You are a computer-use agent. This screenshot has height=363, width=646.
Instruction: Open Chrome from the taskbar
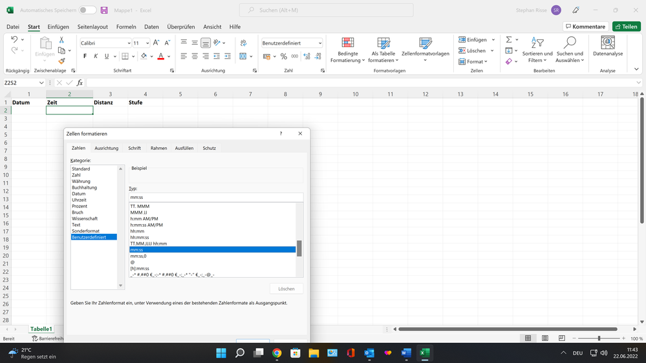pos(277,353)
